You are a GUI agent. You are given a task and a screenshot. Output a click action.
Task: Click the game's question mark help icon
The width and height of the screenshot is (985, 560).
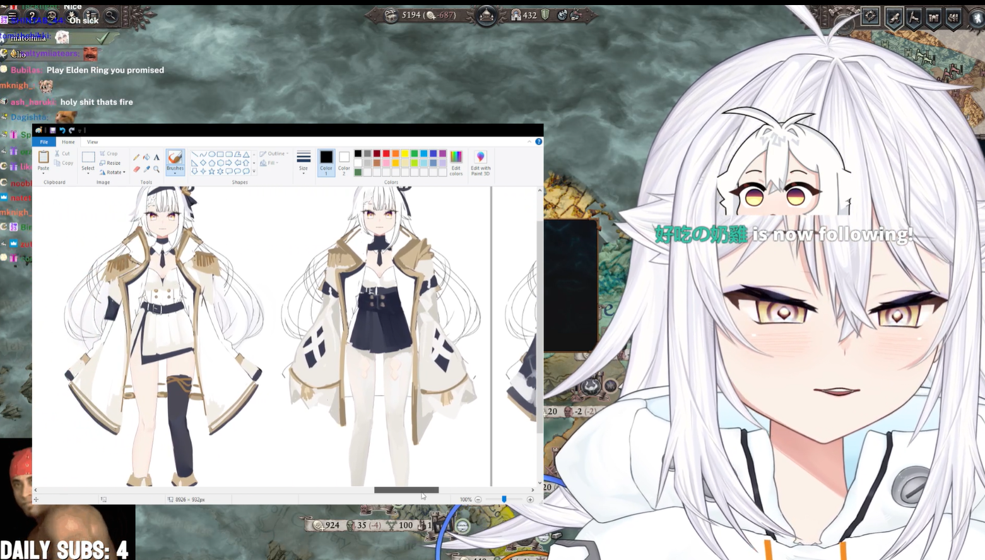coord(32,16)
